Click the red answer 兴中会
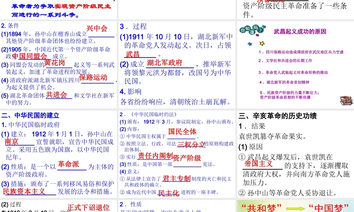Screen dimensions: 354x212 click(97, 28)
